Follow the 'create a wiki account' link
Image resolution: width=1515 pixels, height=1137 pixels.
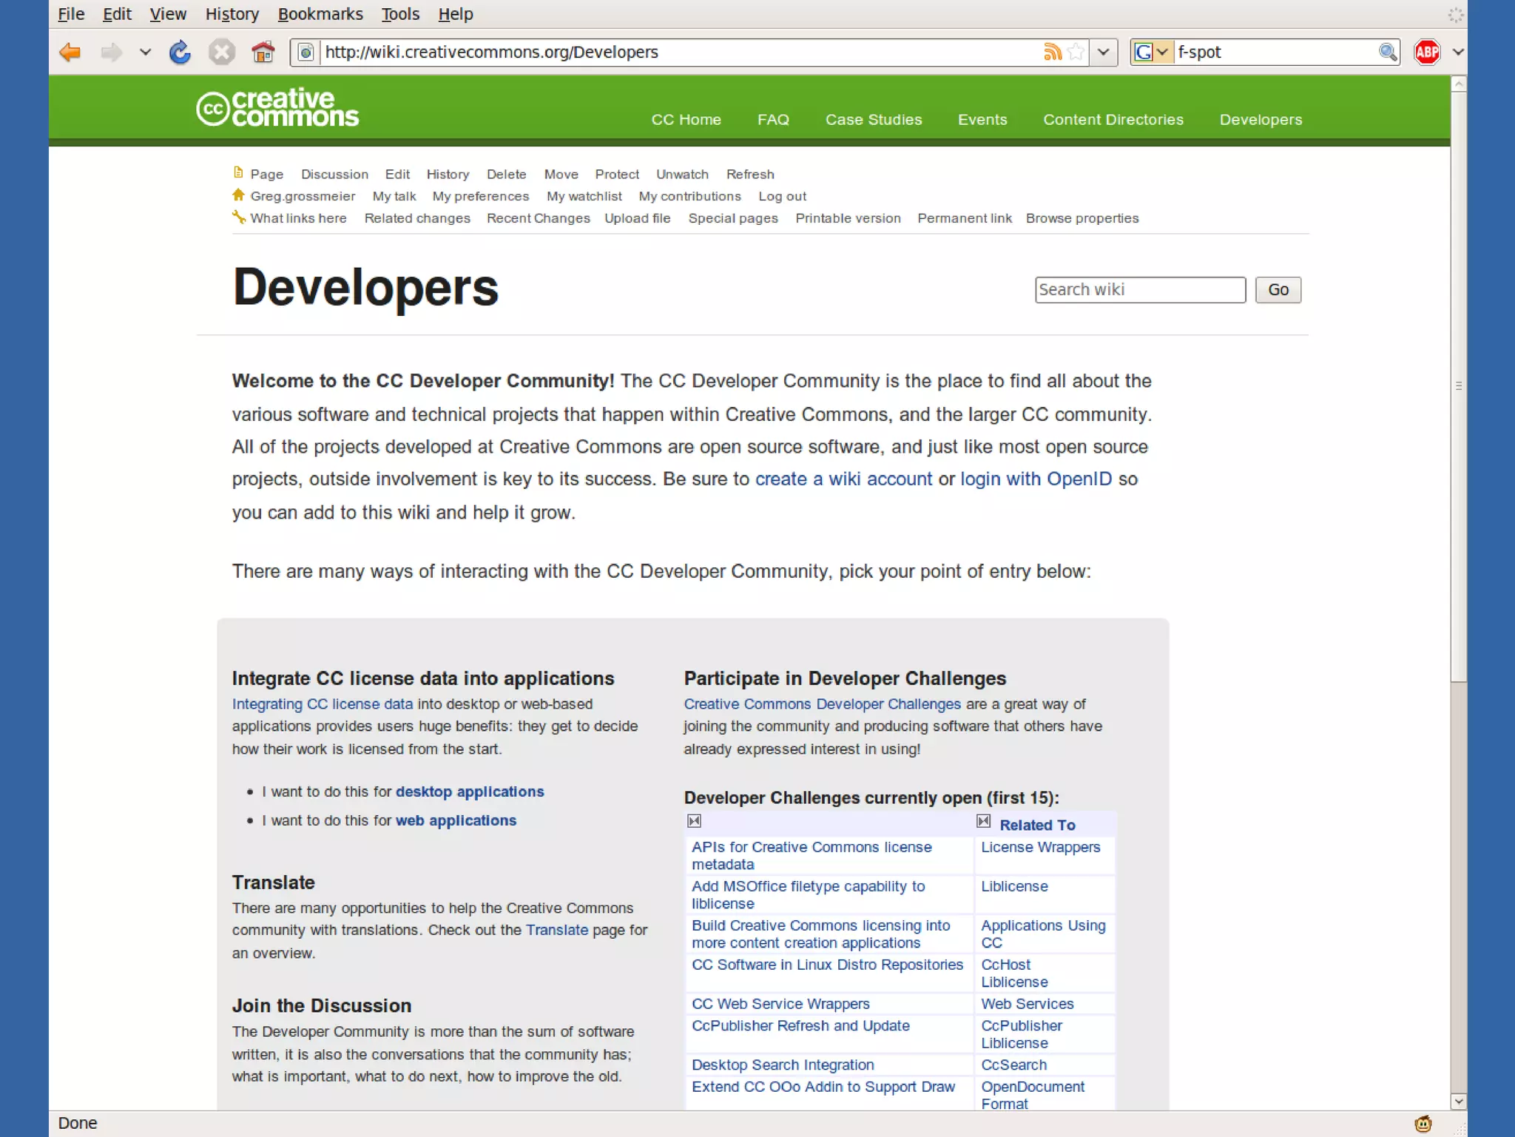pyautogui.click(x=843, y=479)
